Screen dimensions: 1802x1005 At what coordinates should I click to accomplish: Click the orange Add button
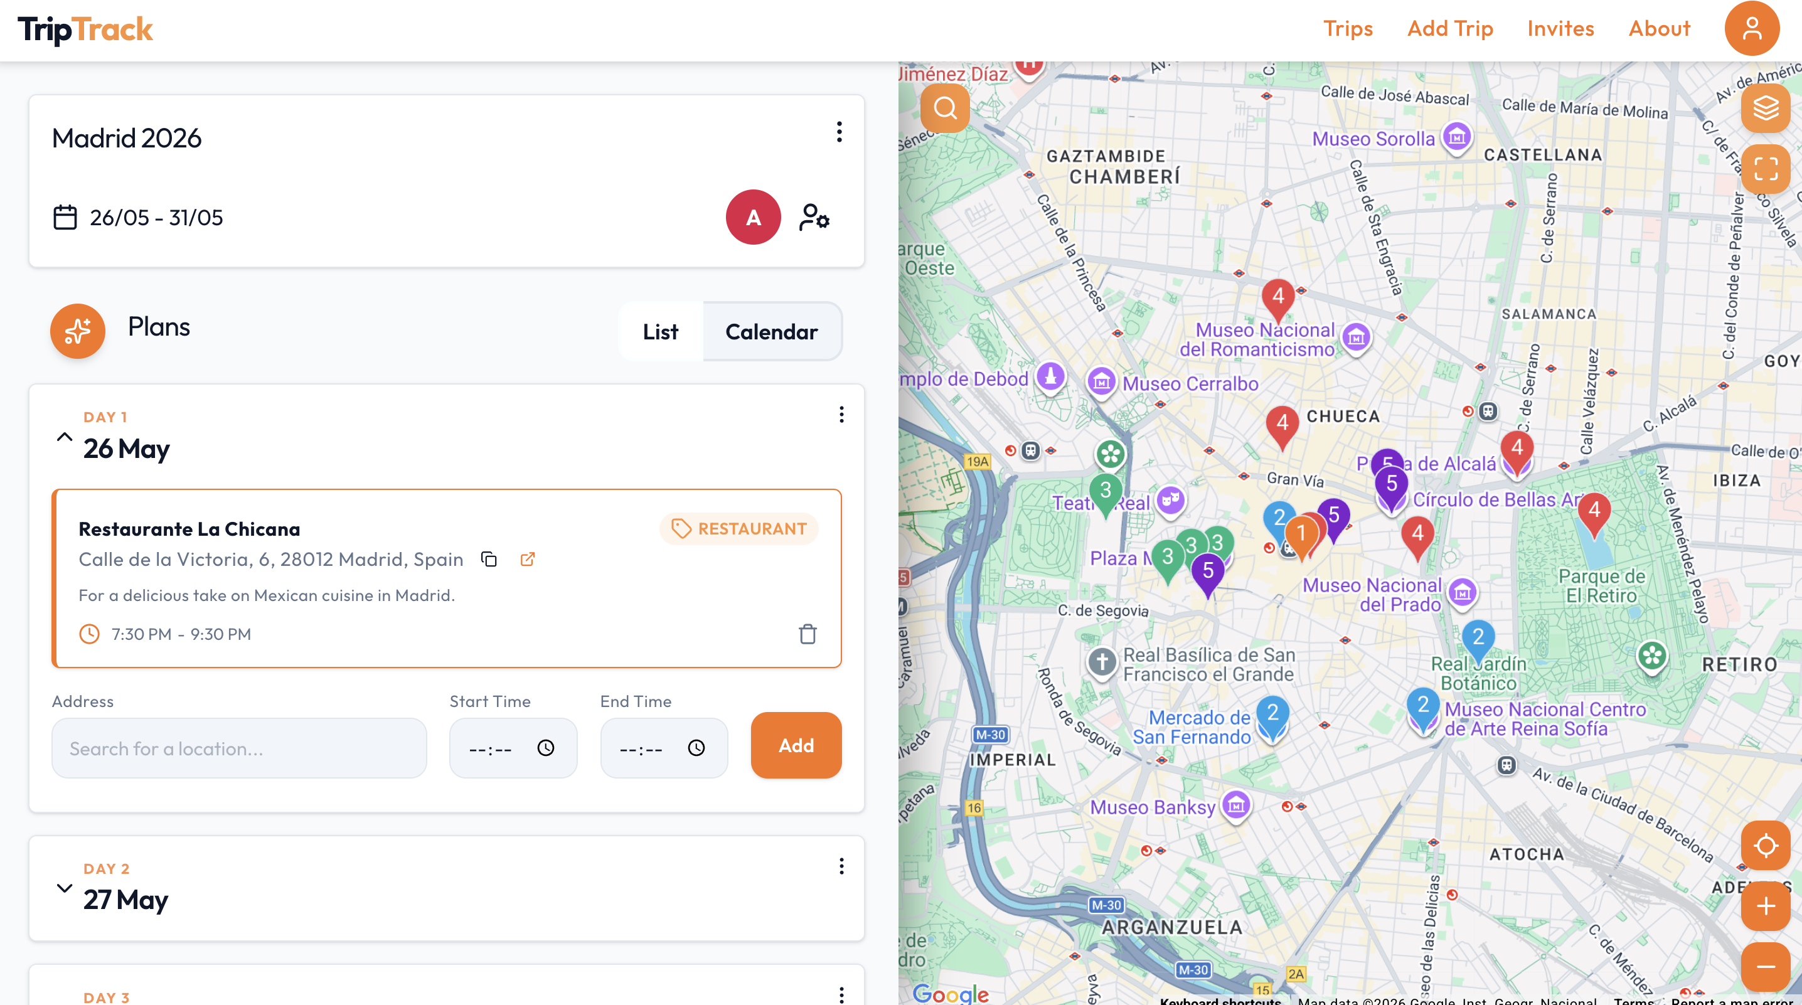(x=796, y=745)
